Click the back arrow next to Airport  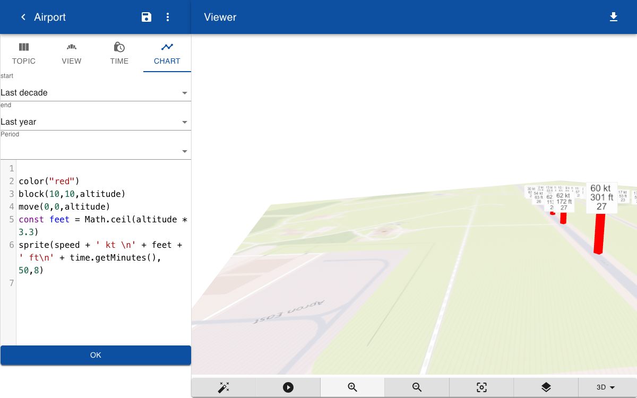click(x=23, y=17)
